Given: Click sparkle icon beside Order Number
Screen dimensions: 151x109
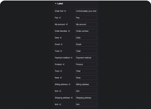Looking at the screenshot, I should point(69,31).
